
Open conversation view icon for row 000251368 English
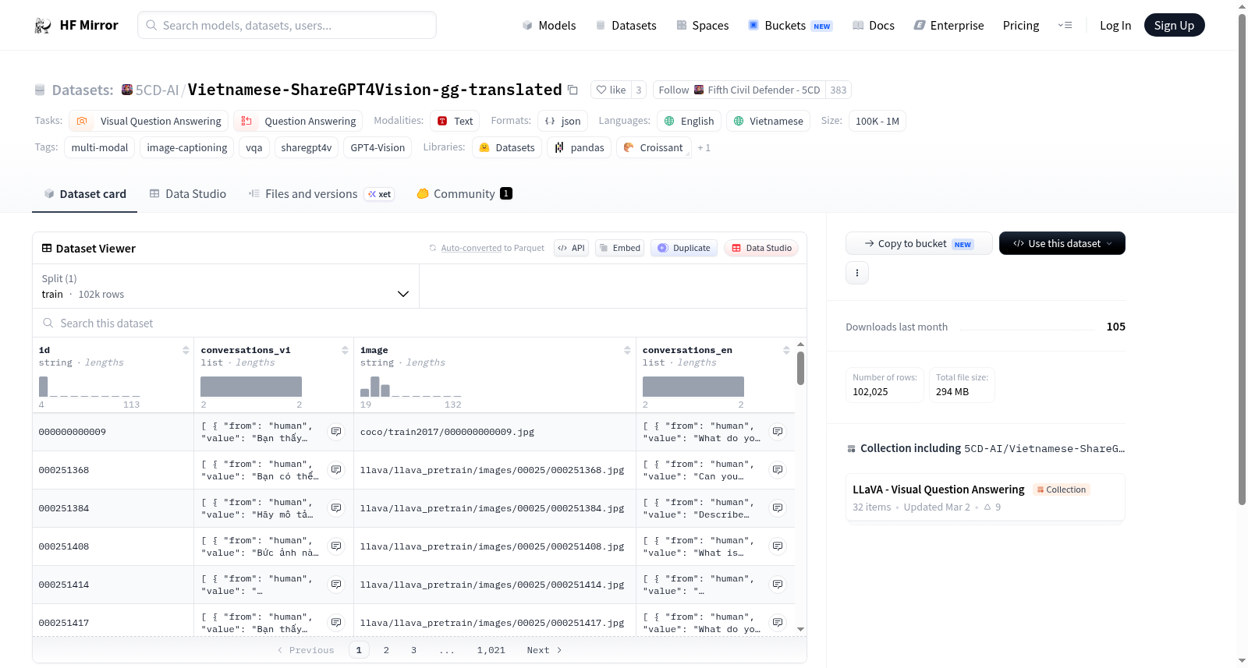(x=778, y=470)
